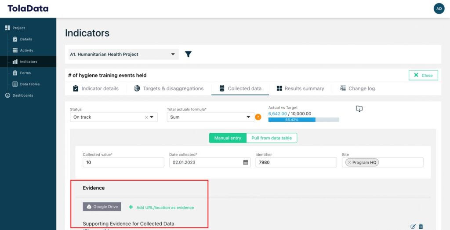
Task: Go to Activity in the sidebar
Action: coord(26,50)
